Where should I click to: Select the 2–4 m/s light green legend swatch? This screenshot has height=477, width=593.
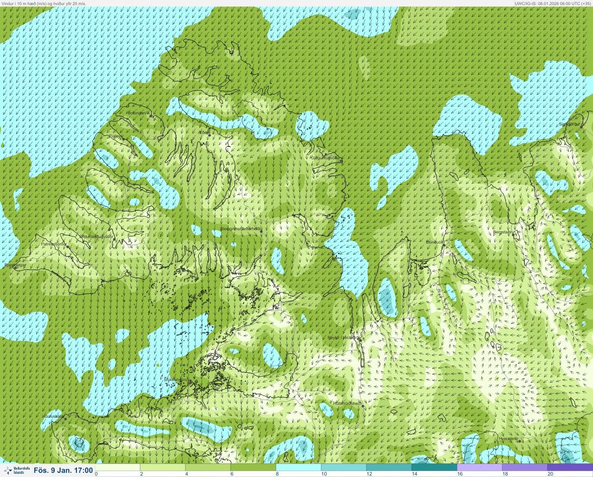[x=164, y=467]
